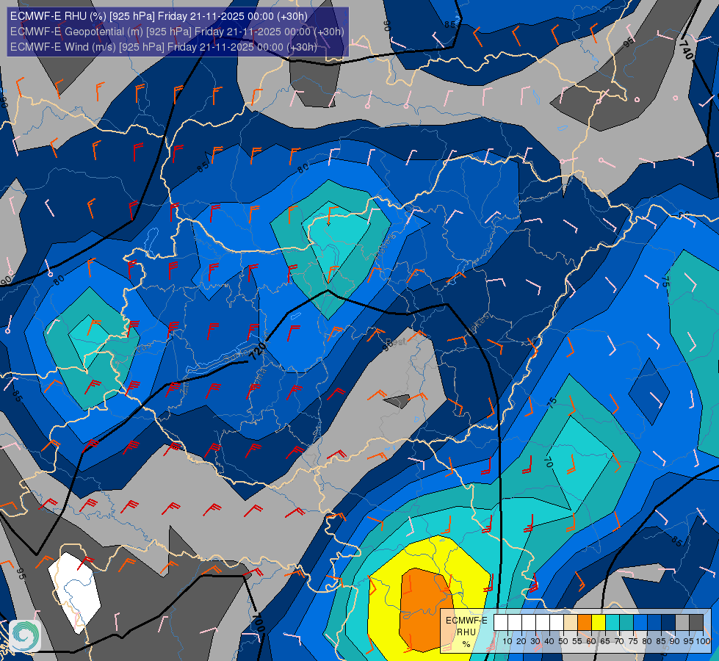Viewport: 719px width, 661px height.
Task: Click the white legend swatch between 40 and 50
Action: coord(557,622)
